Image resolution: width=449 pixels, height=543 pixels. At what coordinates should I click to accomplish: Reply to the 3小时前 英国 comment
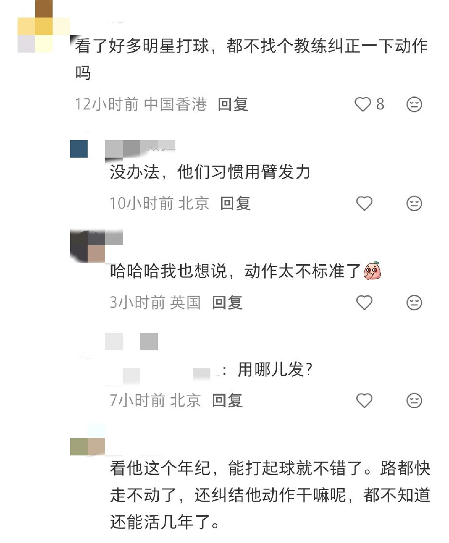pos(227,303)
